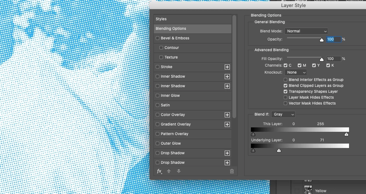Image resolution: width=366 pixels, height=194 pixels.
Task: Click the Yellow layer name
Action: (321, 191)
